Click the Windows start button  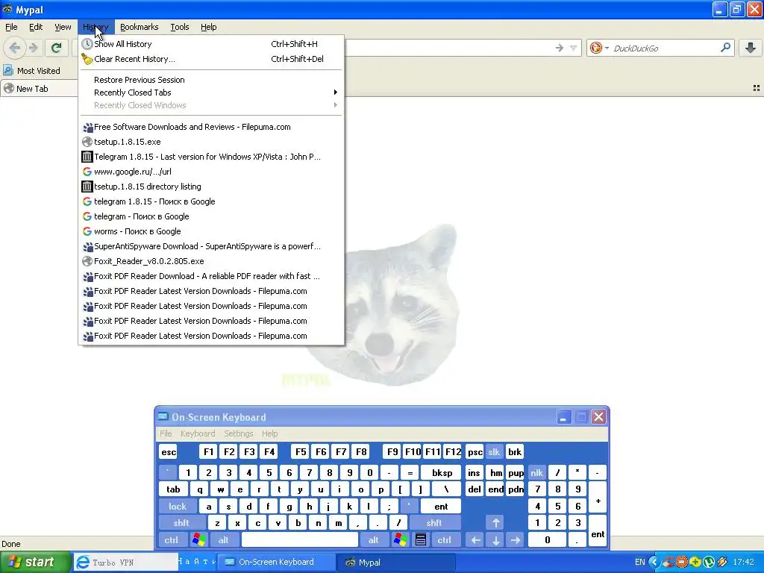(x=34, y=562)
